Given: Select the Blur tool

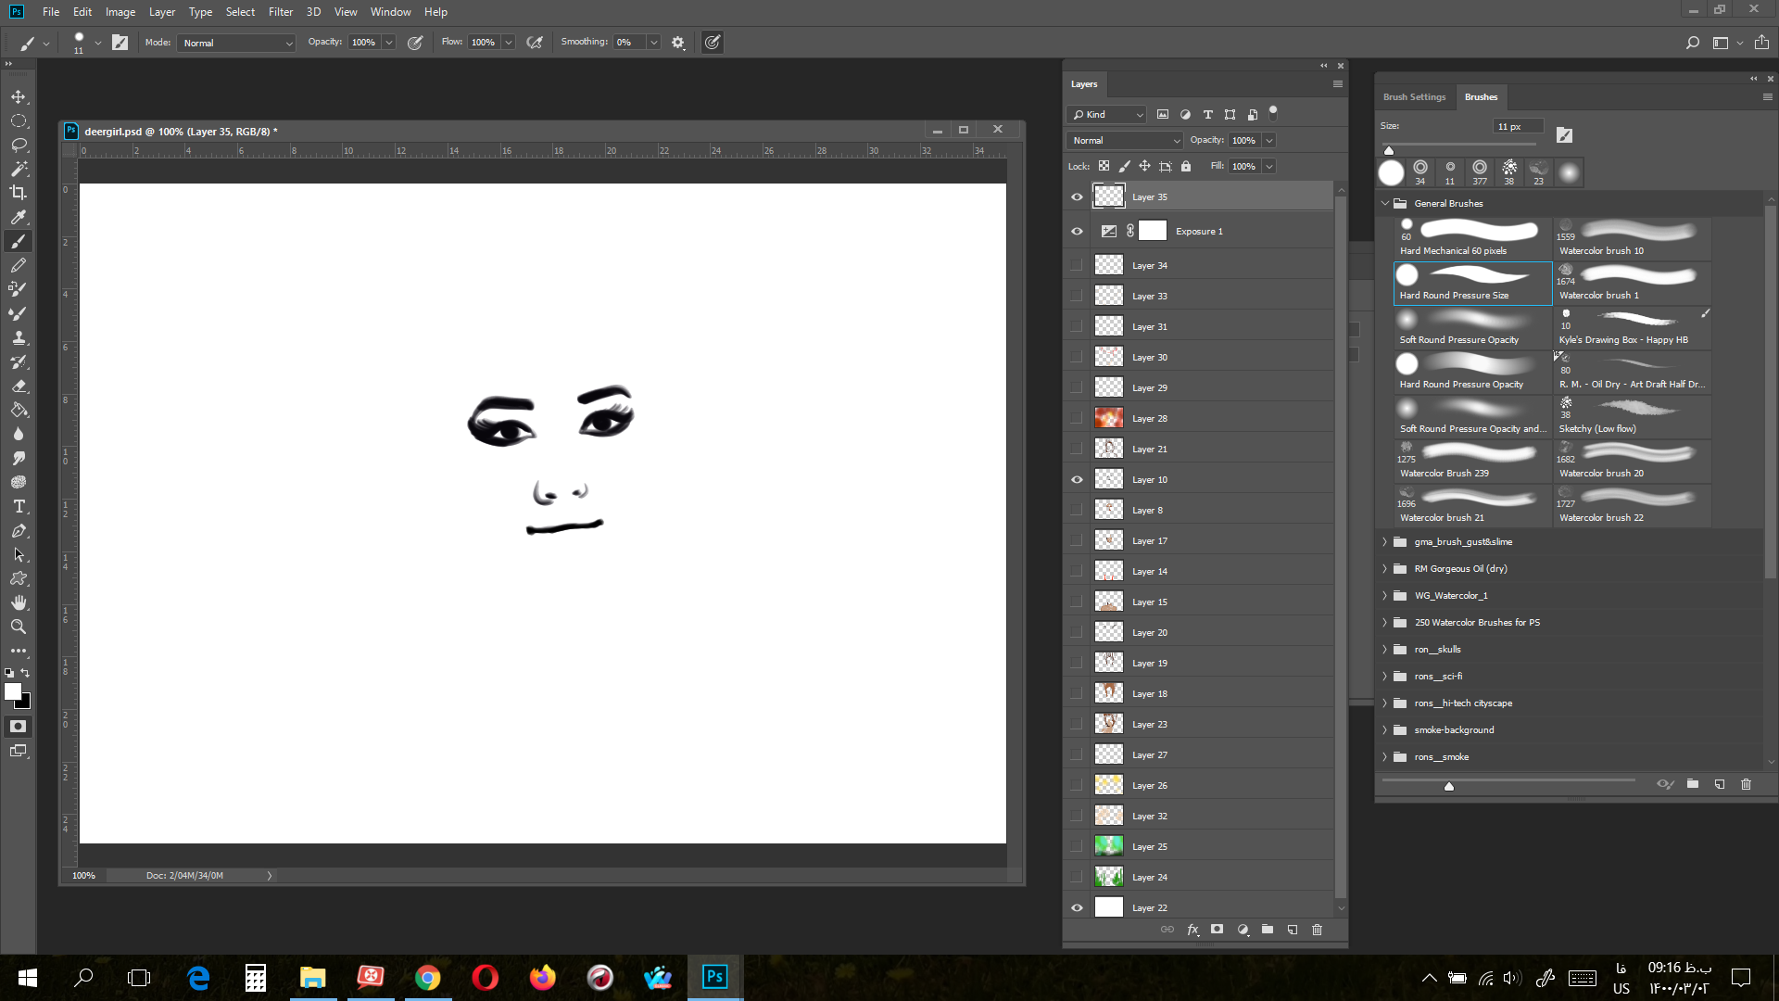Looking at the screenshot, I should point(19,434).
